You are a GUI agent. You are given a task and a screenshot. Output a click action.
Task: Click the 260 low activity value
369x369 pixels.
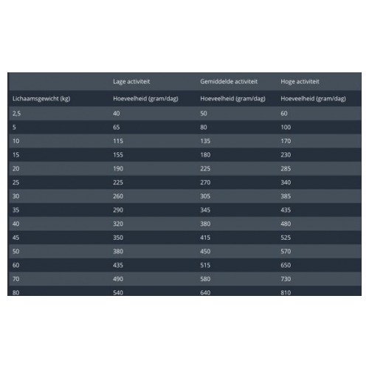pos(118,196)
